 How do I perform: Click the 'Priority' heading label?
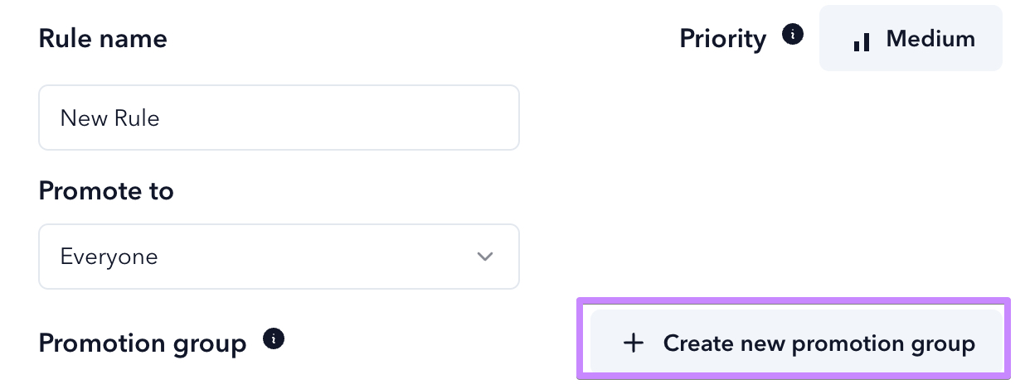[722, 39]
